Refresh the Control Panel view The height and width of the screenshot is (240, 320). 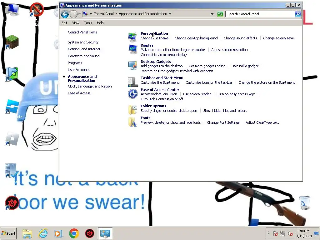pos(220,14)
